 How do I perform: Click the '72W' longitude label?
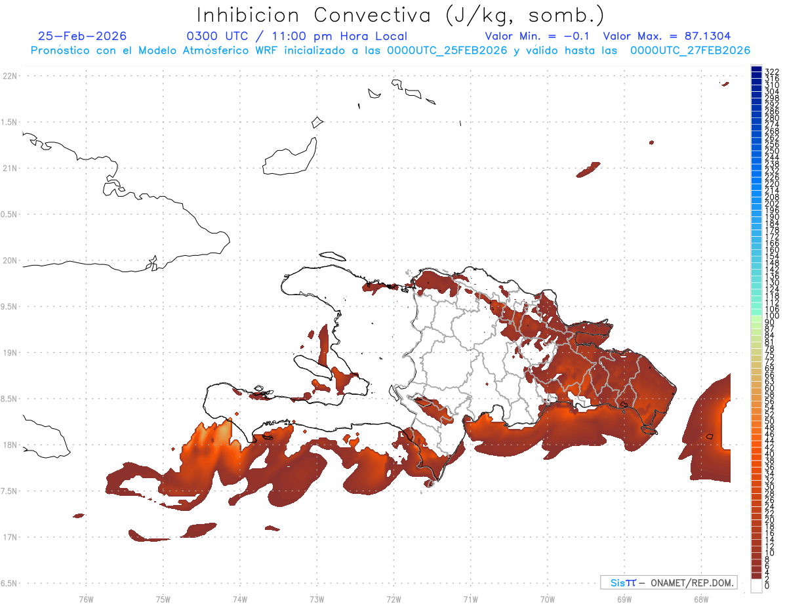click(393, 599)
